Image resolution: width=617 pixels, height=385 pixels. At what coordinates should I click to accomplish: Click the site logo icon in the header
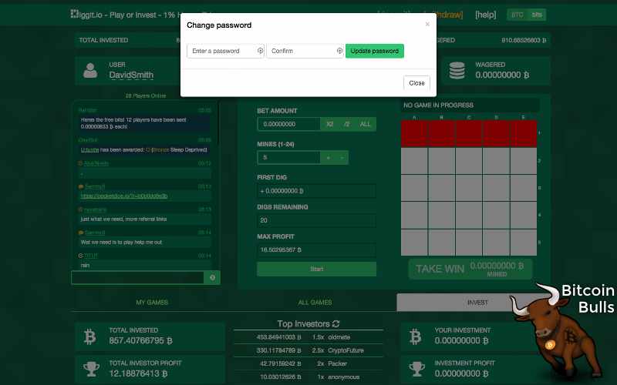tap(75, 14)
